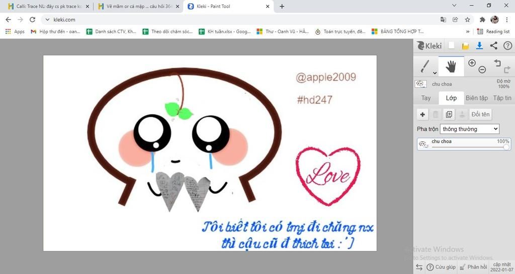Screen dimensions: 515x274
Task: Select the chu choa layer row
Action: tap(464, 144)
